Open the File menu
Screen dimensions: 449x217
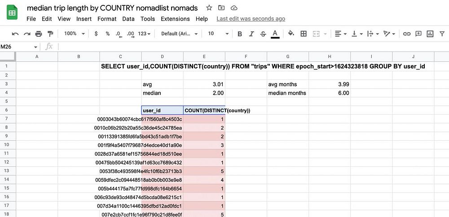tap(31, 19)
